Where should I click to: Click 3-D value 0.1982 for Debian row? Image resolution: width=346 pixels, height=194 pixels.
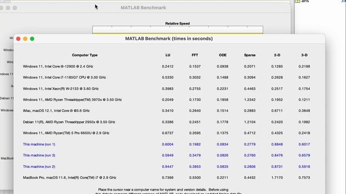304,122
